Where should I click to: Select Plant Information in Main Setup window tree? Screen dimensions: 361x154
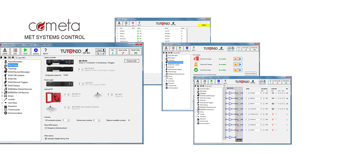[15, 62]
